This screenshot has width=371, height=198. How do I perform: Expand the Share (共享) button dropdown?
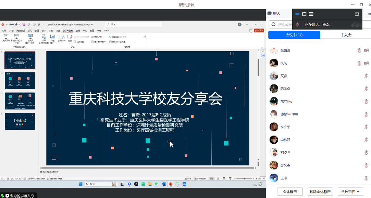pos(263,31)
